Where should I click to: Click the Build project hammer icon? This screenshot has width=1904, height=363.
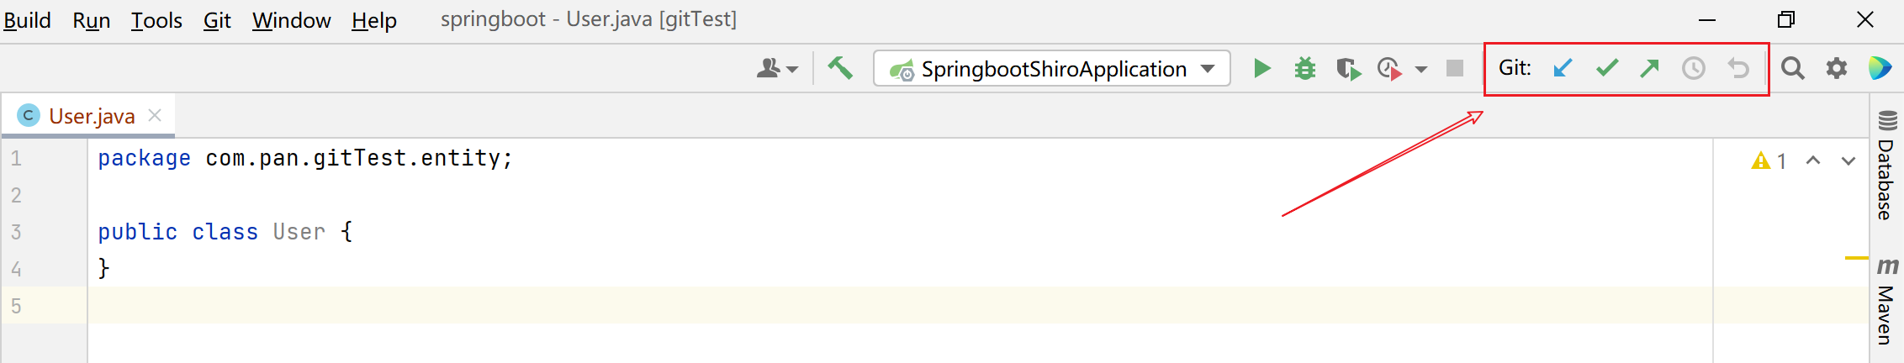[840, 68]
